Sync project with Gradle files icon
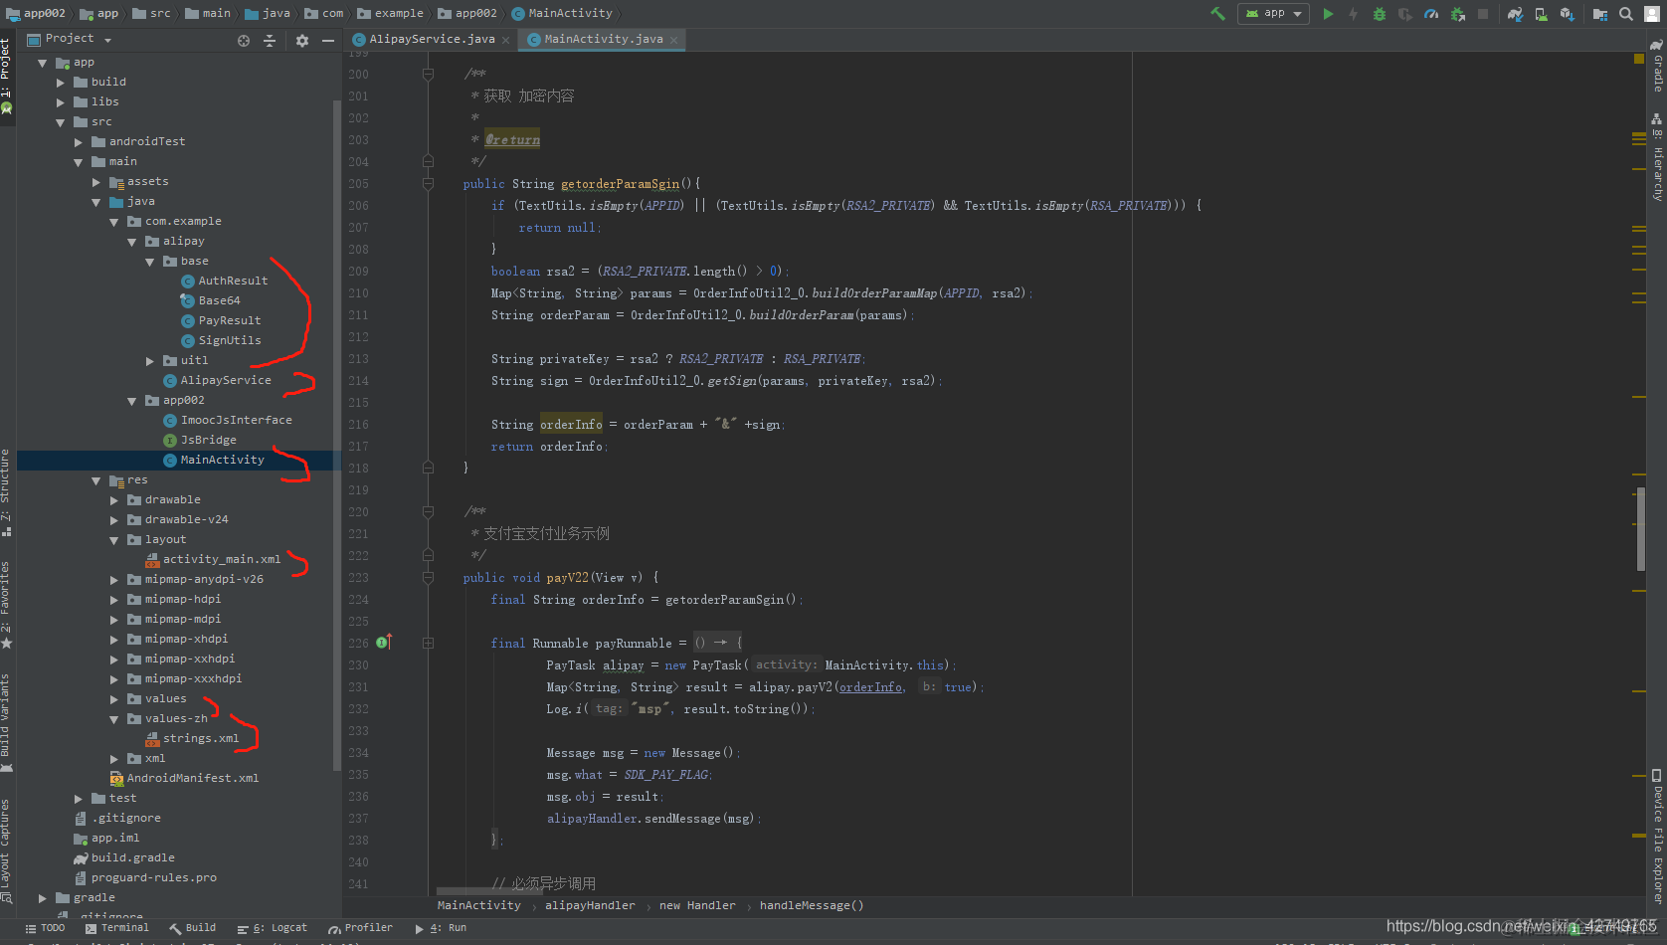 tap(1515, 14)
